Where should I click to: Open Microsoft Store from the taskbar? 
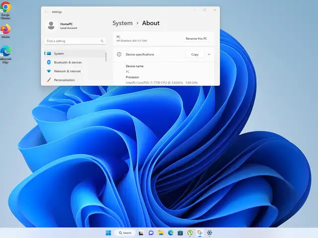[x=180, y=233]
